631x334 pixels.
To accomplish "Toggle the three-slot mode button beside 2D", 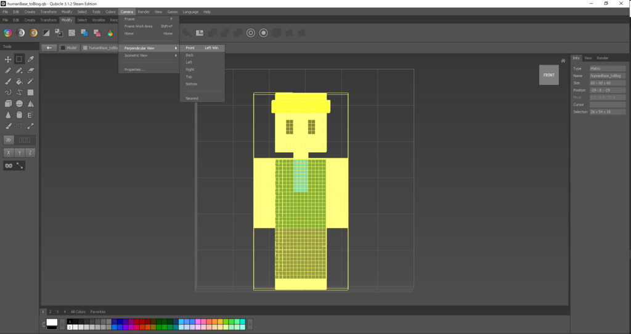I will [25, 140].
